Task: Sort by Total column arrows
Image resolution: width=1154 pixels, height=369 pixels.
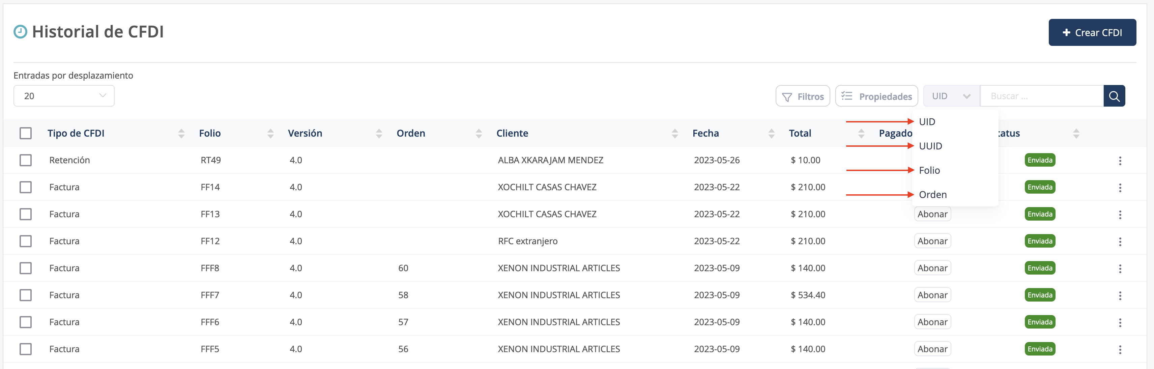Action: click(x=861, y=133)
